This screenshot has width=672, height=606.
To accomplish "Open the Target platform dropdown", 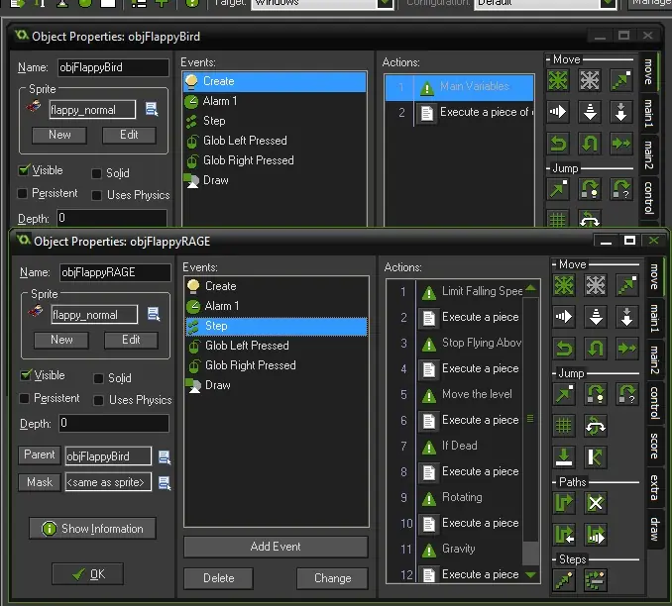I will click(x=385, y=3).
